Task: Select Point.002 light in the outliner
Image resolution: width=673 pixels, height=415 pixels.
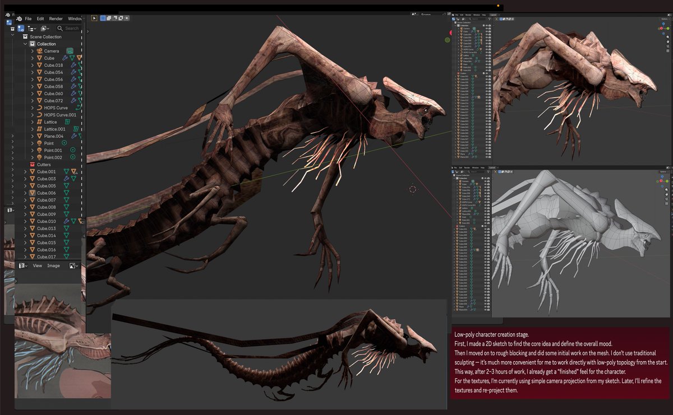Action: click(x=53, y=157)
